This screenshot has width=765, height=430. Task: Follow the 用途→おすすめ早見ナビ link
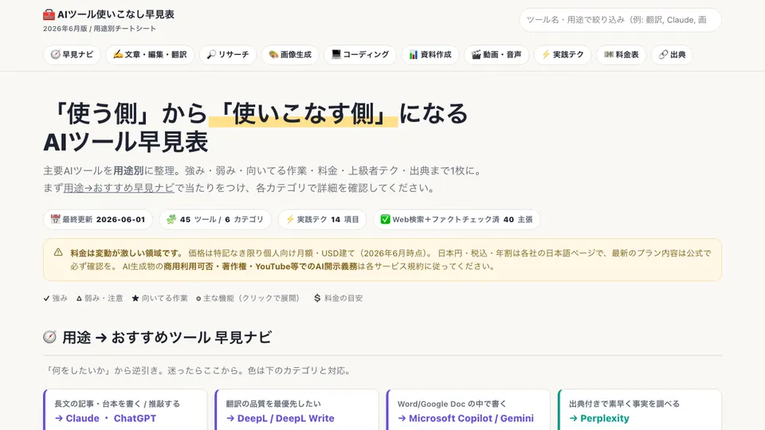(x=119, y=188)
